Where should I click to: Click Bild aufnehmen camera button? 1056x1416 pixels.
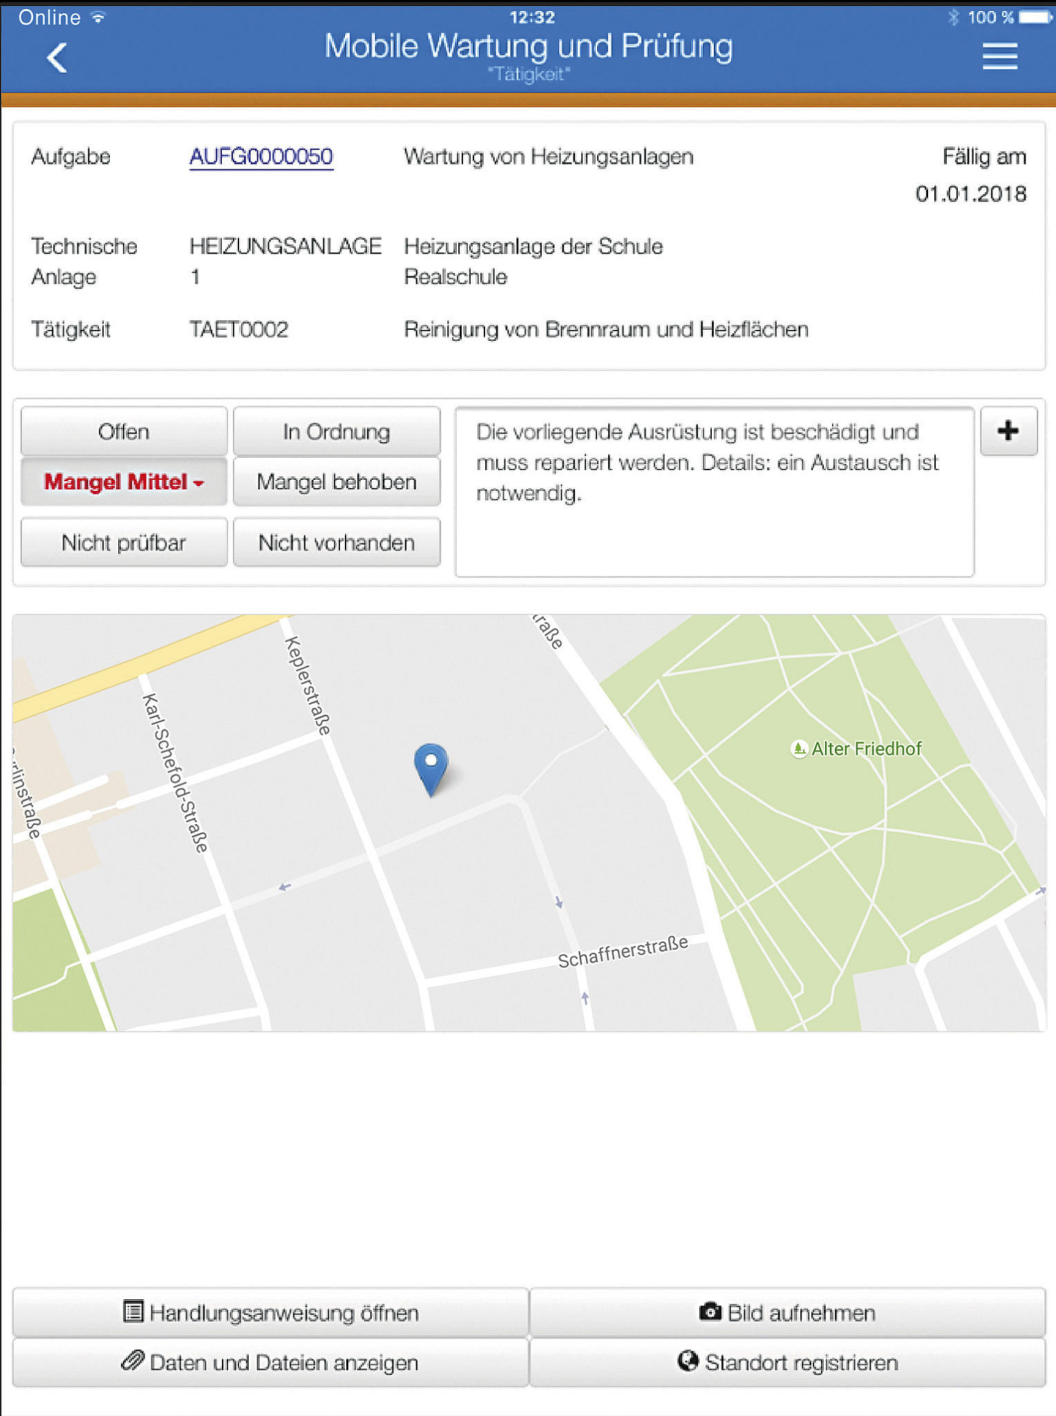[787, 1312]
